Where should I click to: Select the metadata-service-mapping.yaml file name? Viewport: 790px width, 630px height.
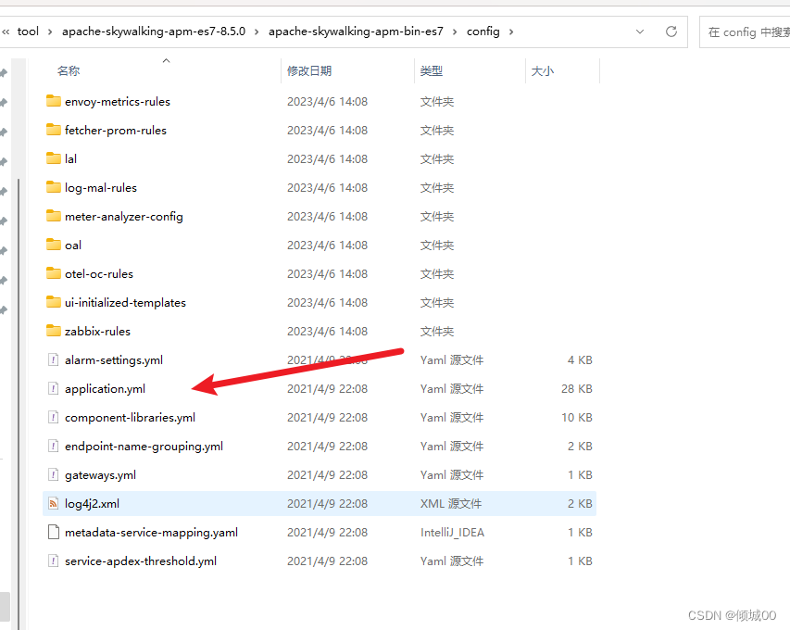coord(151,532)
